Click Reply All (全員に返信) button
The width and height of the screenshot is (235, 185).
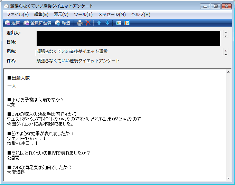pyautogui.click(x=37, y=23)
